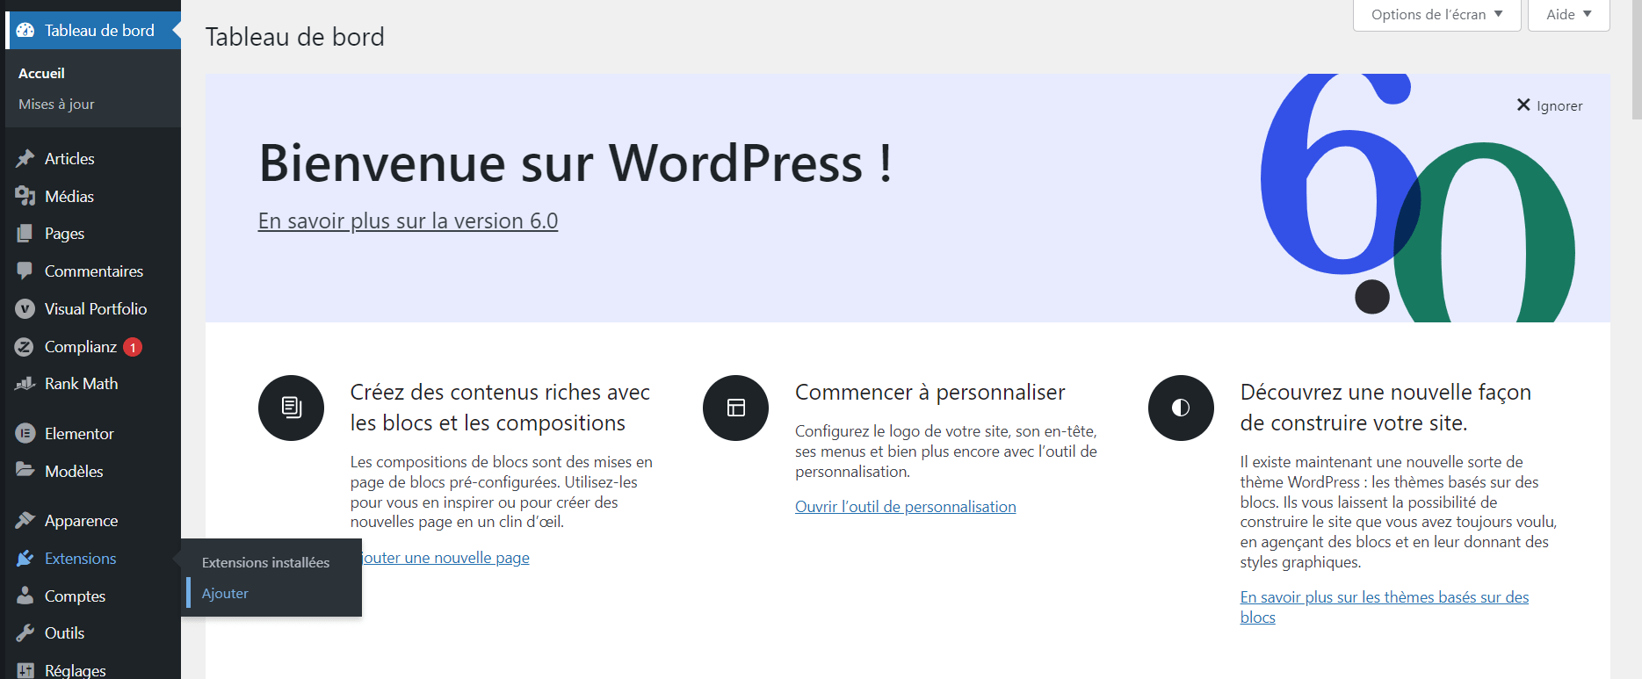Select Extensions installées in flyout menu
Viewport: 1642px width, 679px height.
click(265, 562)
